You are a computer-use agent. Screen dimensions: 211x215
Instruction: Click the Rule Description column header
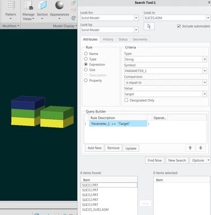118,118
